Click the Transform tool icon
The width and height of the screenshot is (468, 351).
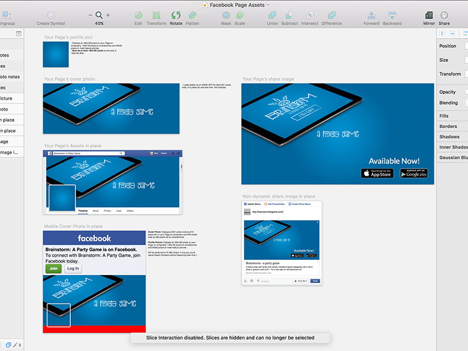pos(156,15)
